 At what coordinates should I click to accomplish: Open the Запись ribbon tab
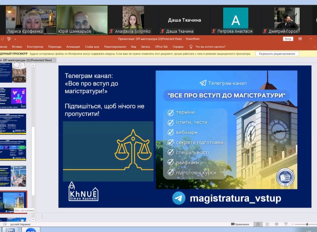coord(145,47)
